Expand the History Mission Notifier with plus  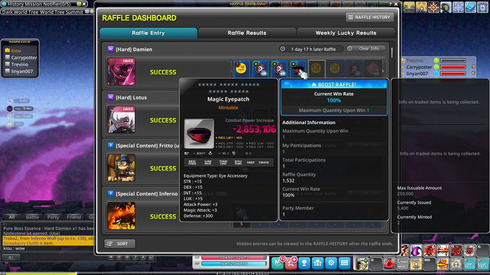pos(78,4)
